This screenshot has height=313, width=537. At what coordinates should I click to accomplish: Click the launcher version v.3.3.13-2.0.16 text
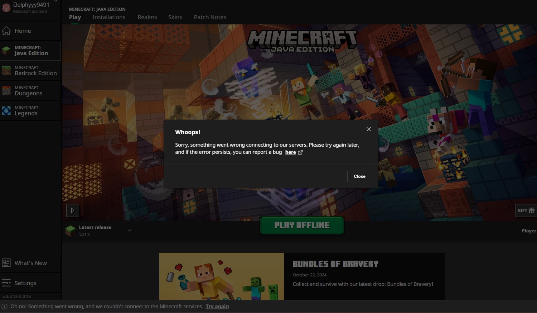16,297
